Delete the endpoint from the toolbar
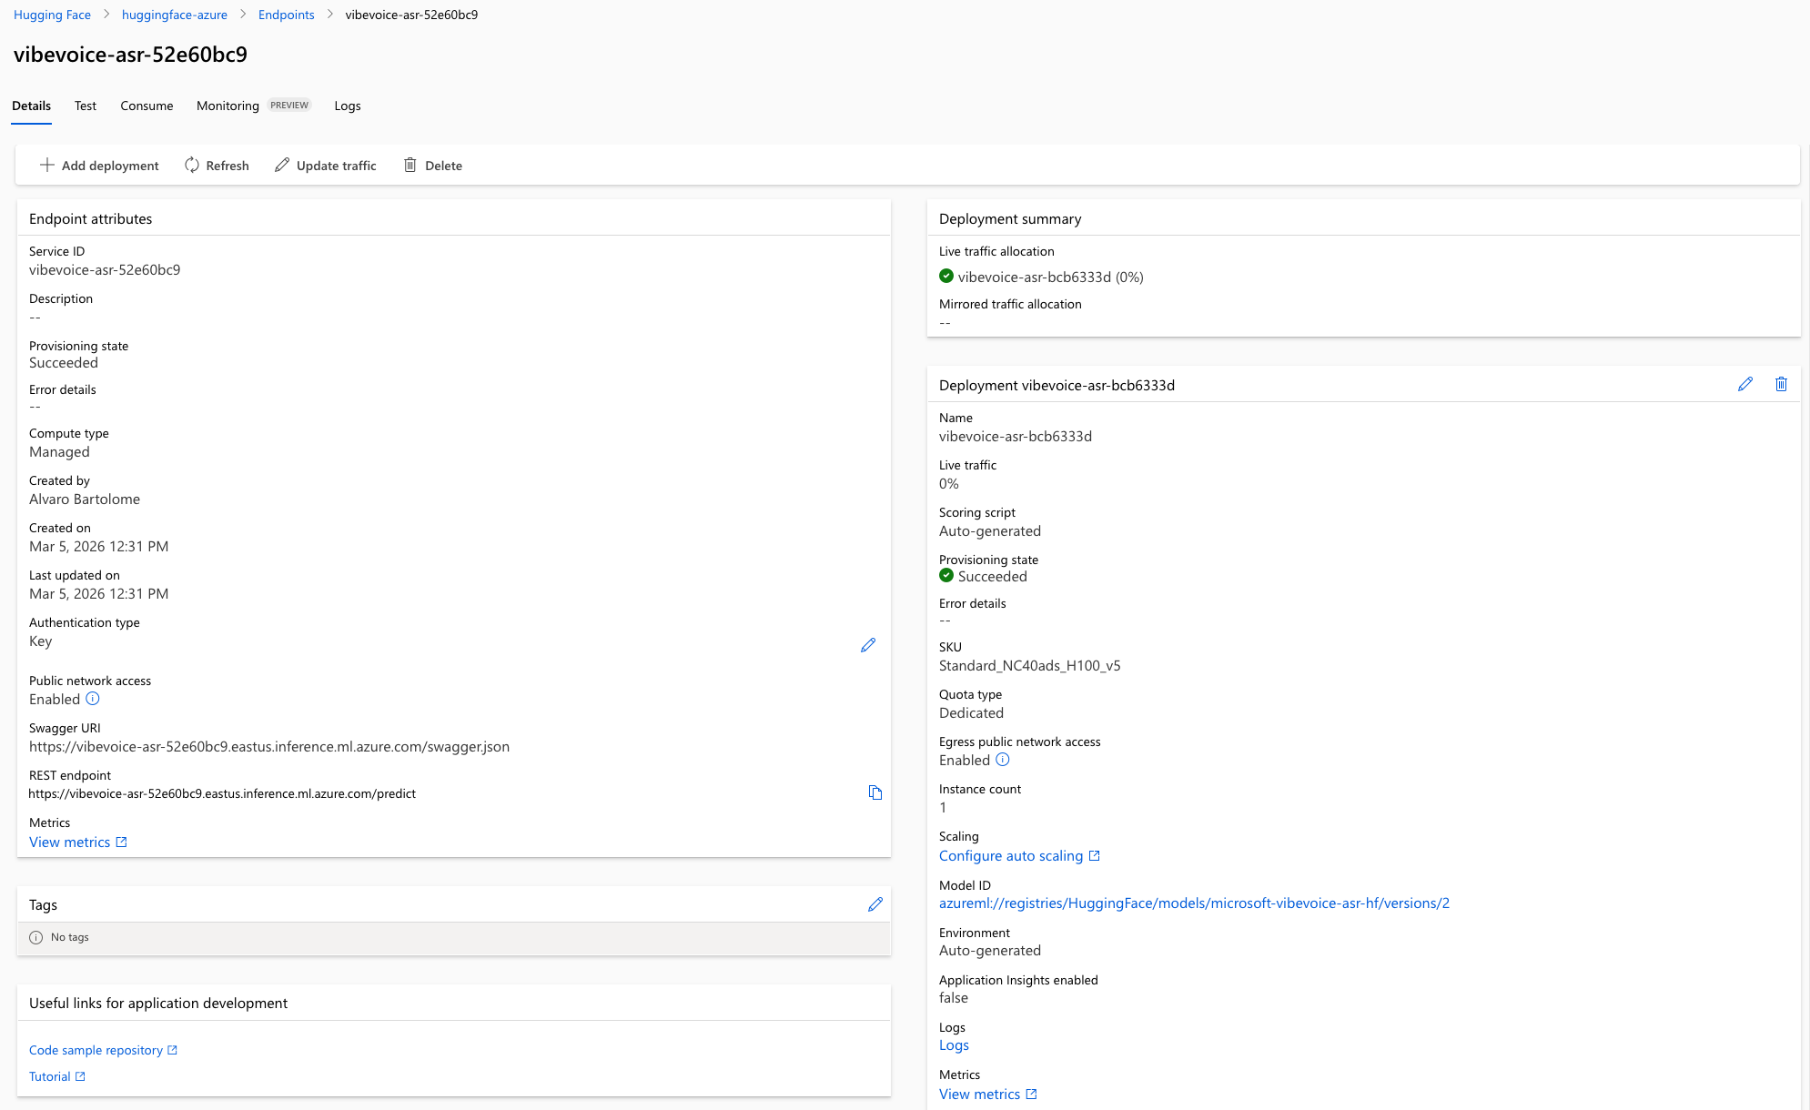Image resolution: width=1810 pixels, height=1110 pixels. [433, 166]
